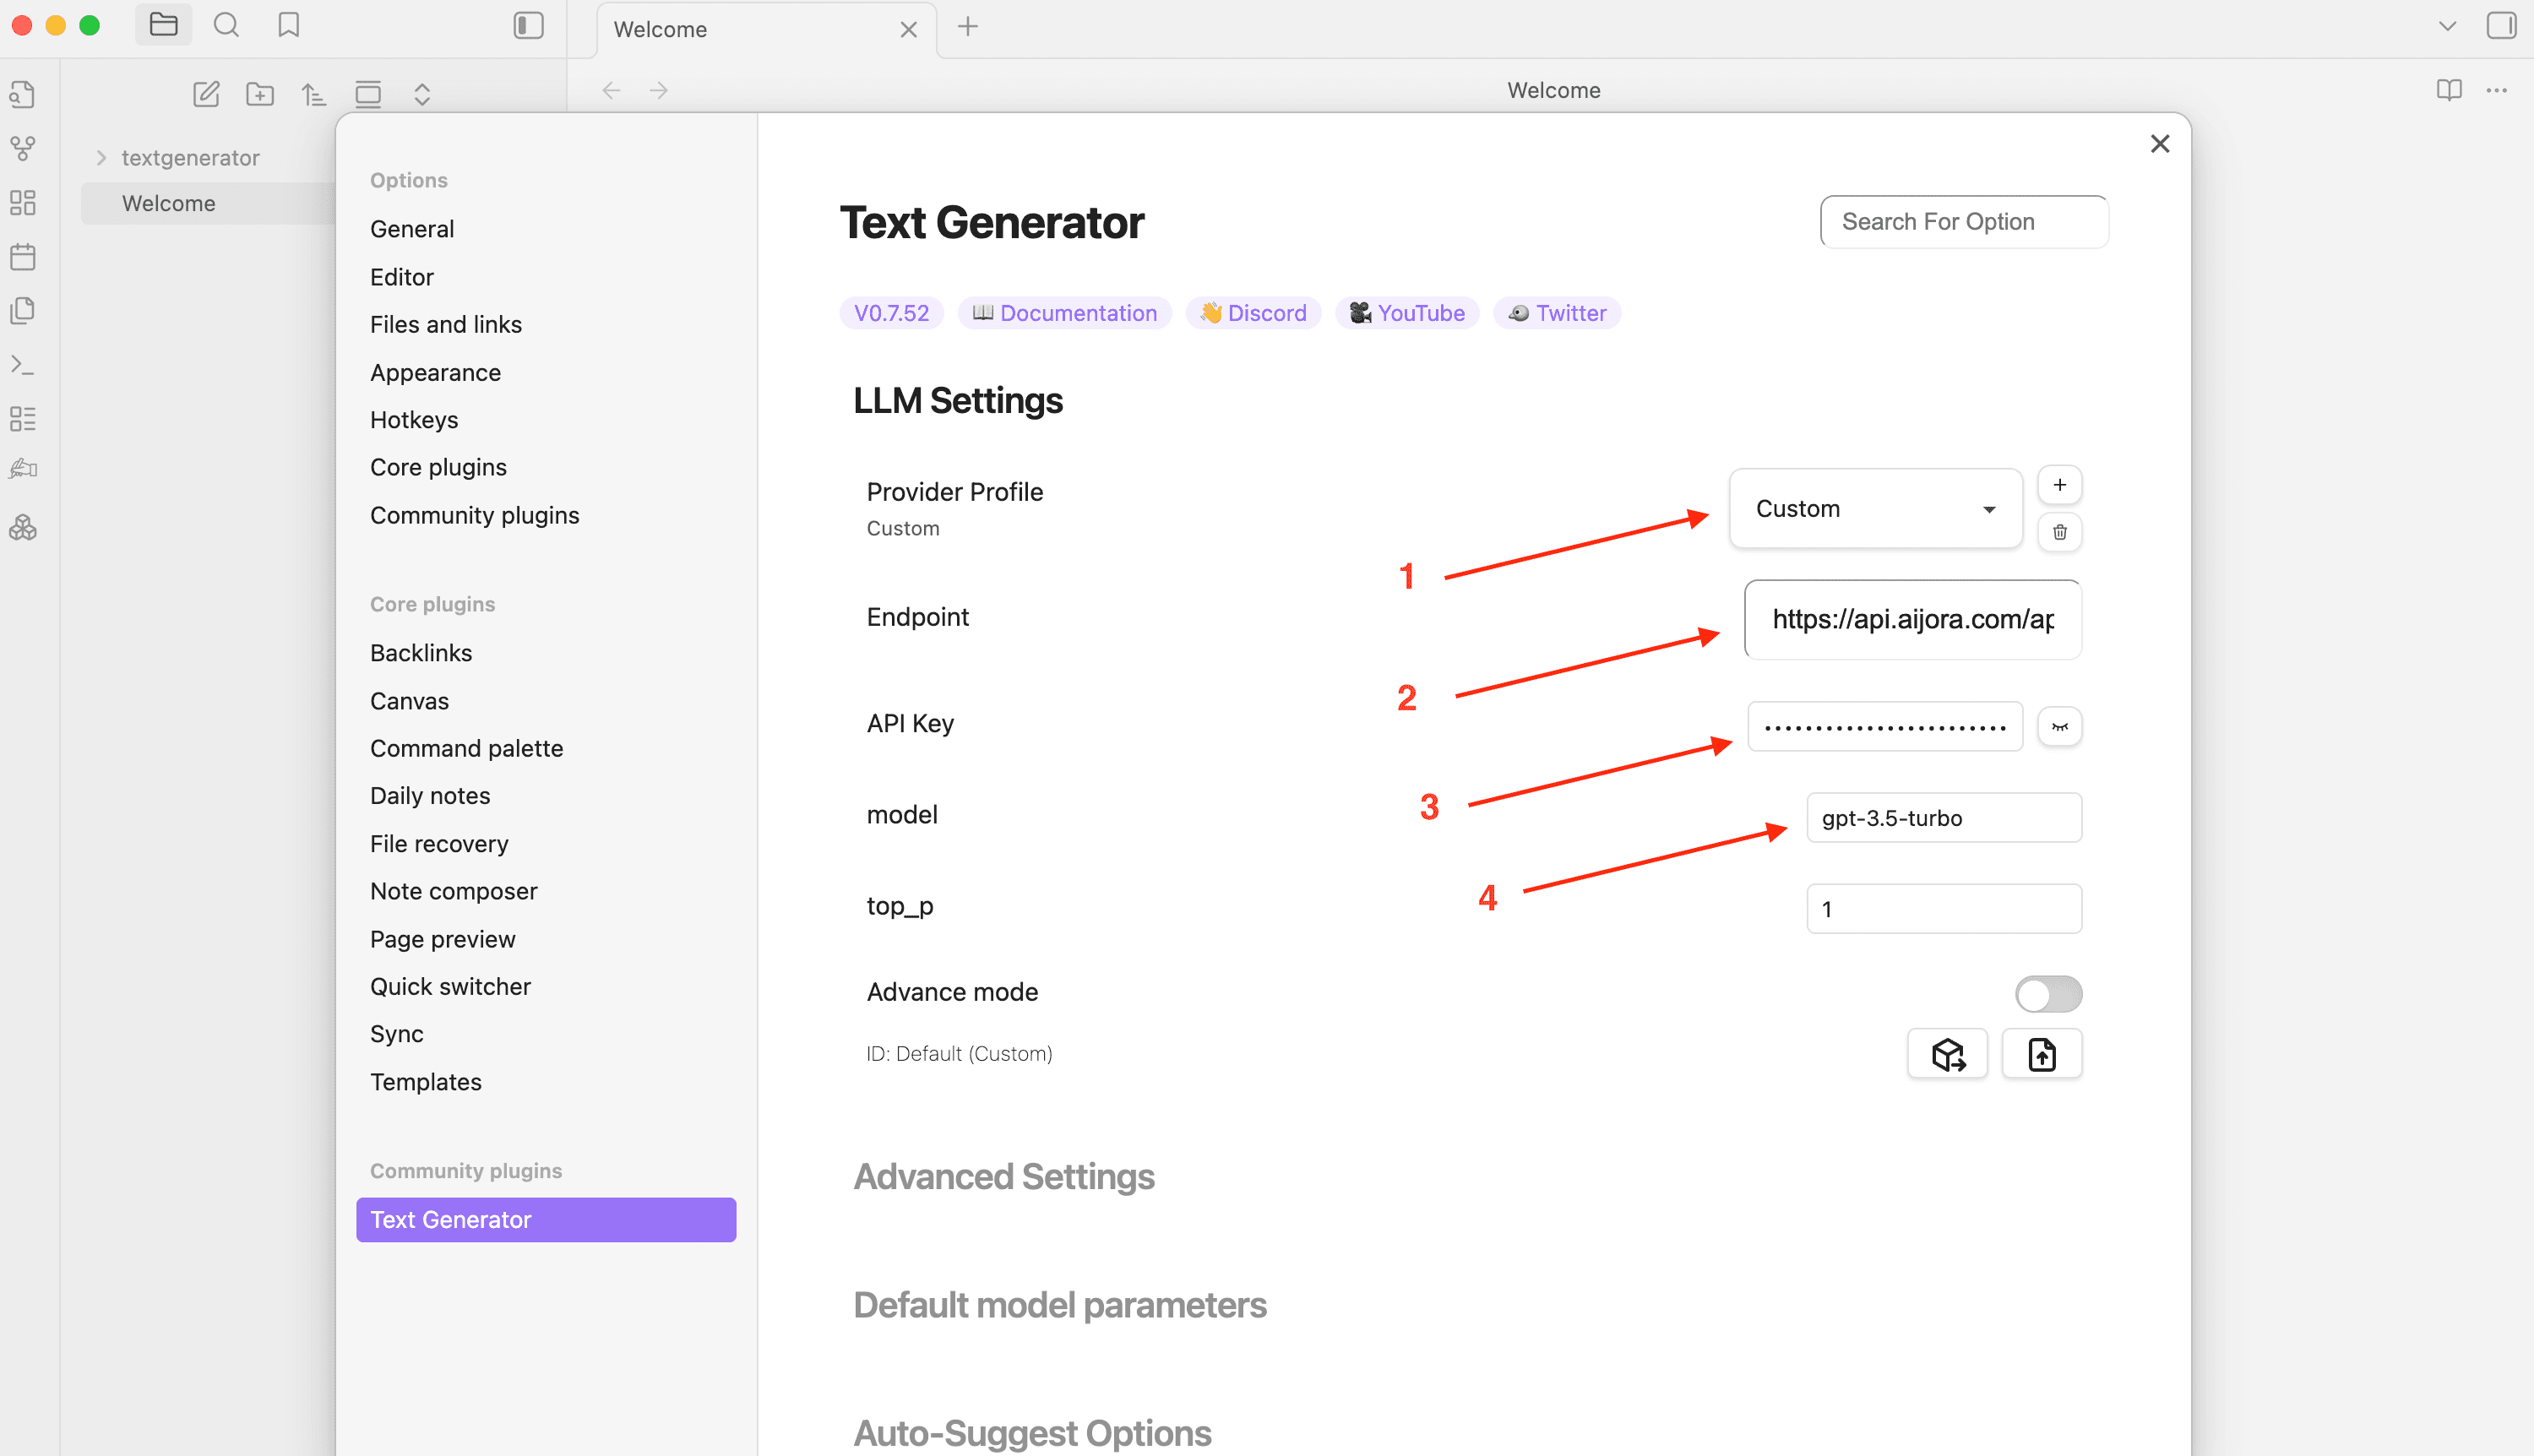
Task: Open the canvas icon in ribbon
Action: 23,203
